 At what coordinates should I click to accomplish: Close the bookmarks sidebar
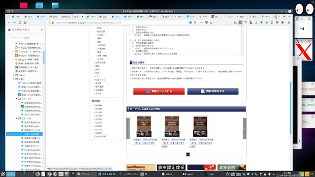tap(42, 29)
